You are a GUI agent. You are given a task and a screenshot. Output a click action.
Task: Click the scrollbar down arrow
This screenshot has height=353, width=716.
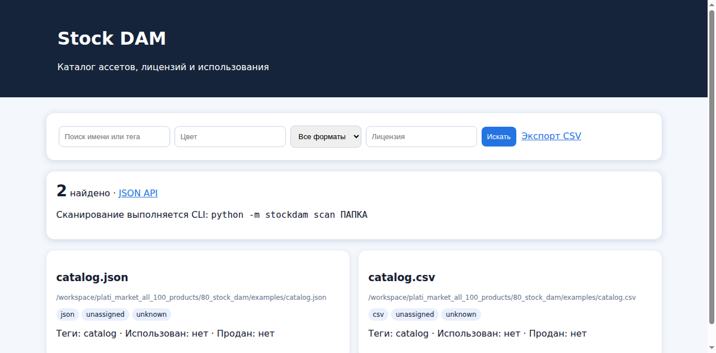[712, 347]
